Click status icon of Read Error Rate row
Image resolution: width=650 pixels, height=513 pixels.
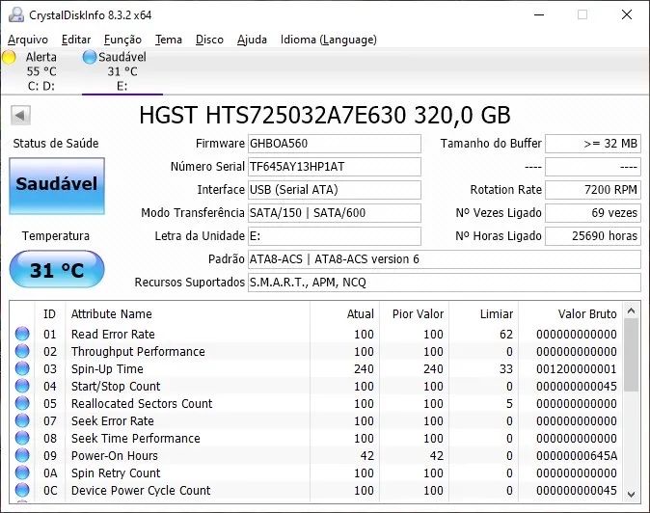[22, 334]
